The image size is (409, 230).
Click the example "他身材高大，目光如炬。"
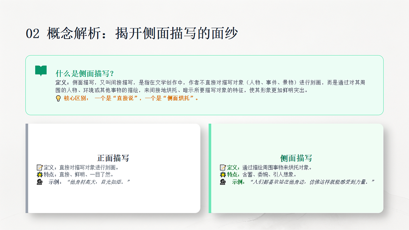98,182
